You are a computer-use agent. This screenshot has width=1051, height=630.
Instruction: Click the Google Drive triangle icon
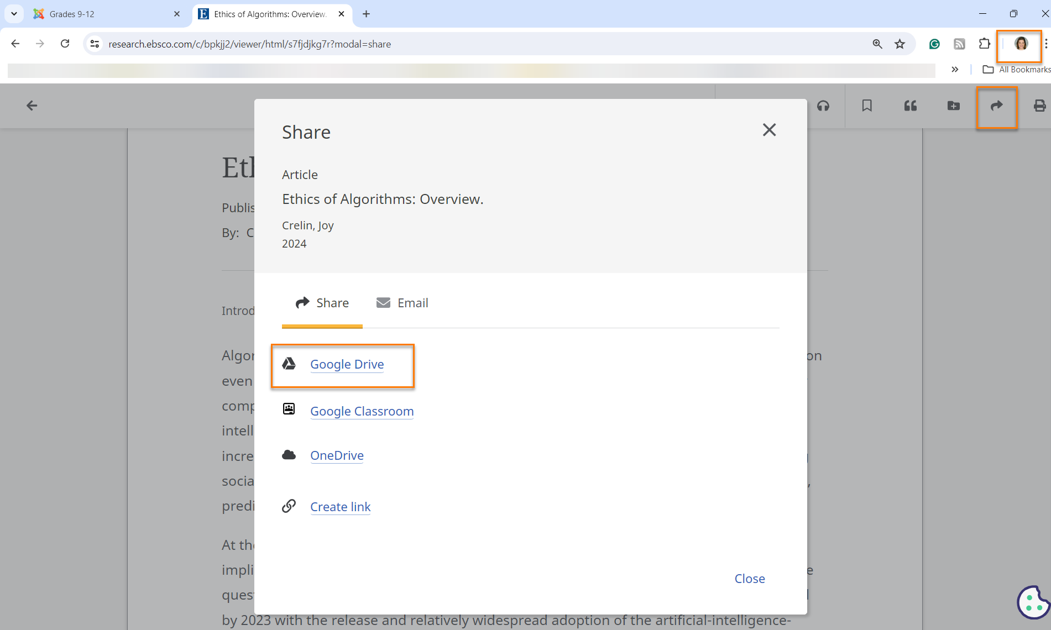tap(289, 364)
